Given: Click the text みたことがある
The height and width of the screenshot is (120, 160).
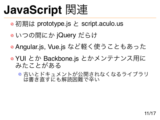Looking at the screenshot, I should coord(38,65).
